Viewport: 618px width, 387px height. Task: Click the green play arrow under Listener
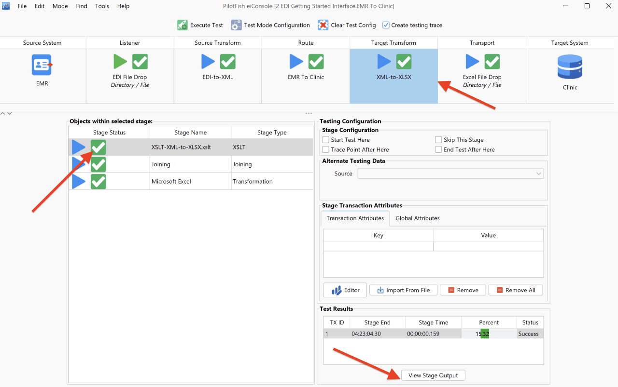click(120, 62)
